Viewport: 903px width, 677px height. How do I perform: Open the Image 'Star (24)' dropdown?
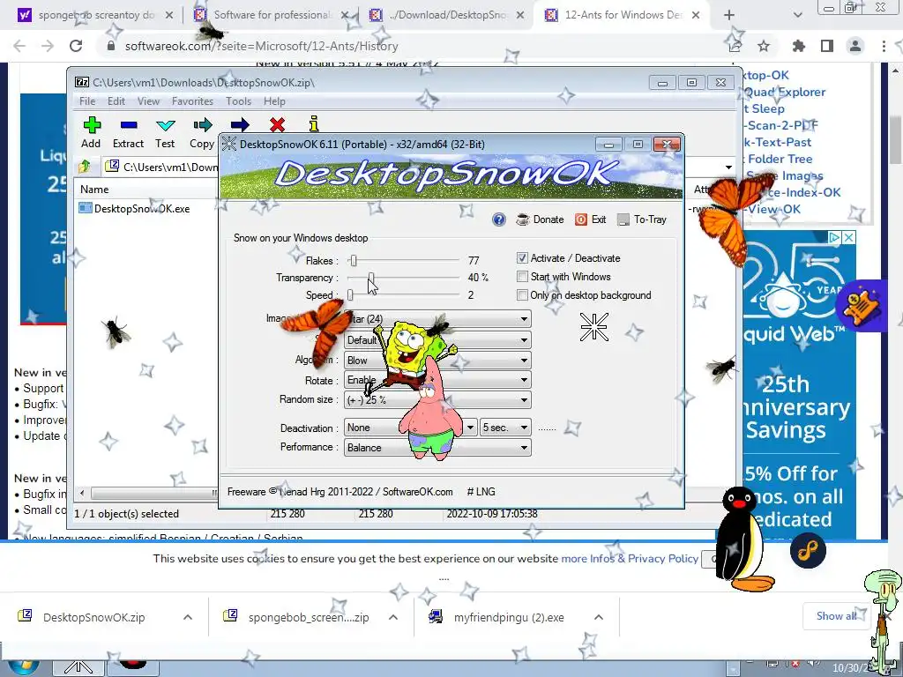click(x=437, y=319)
